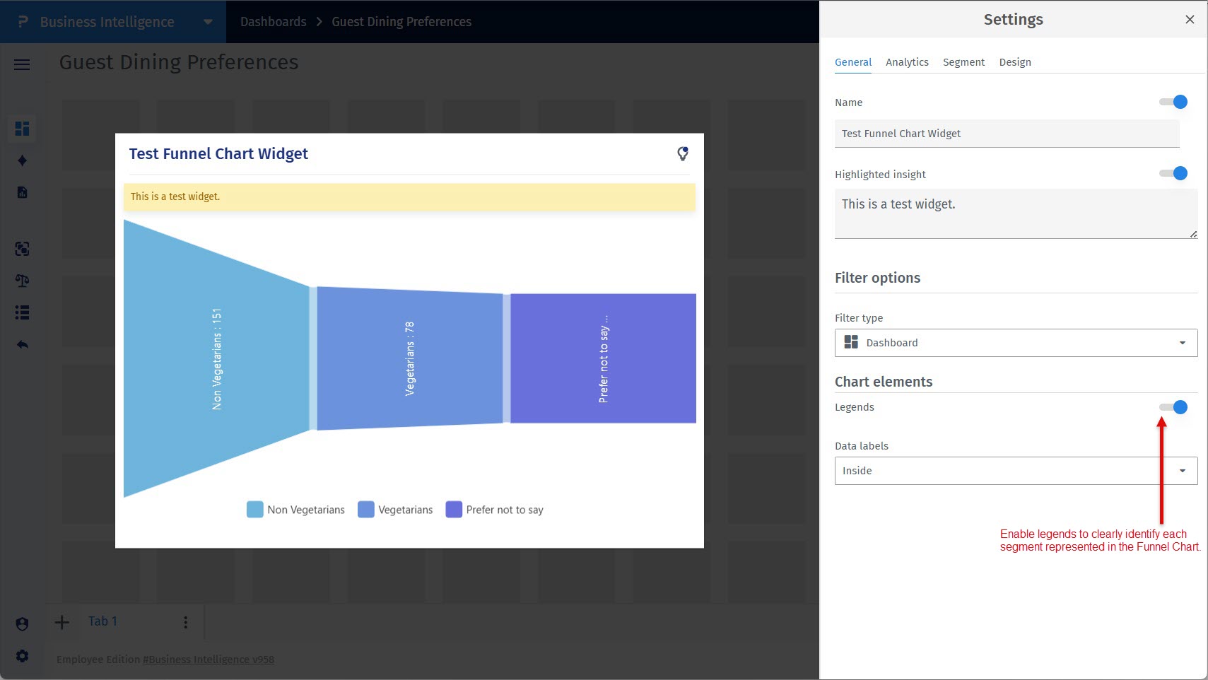
Task: Click the lightbulb insight icon on widget
Action: pyautogui.click(x=682, y=153)
